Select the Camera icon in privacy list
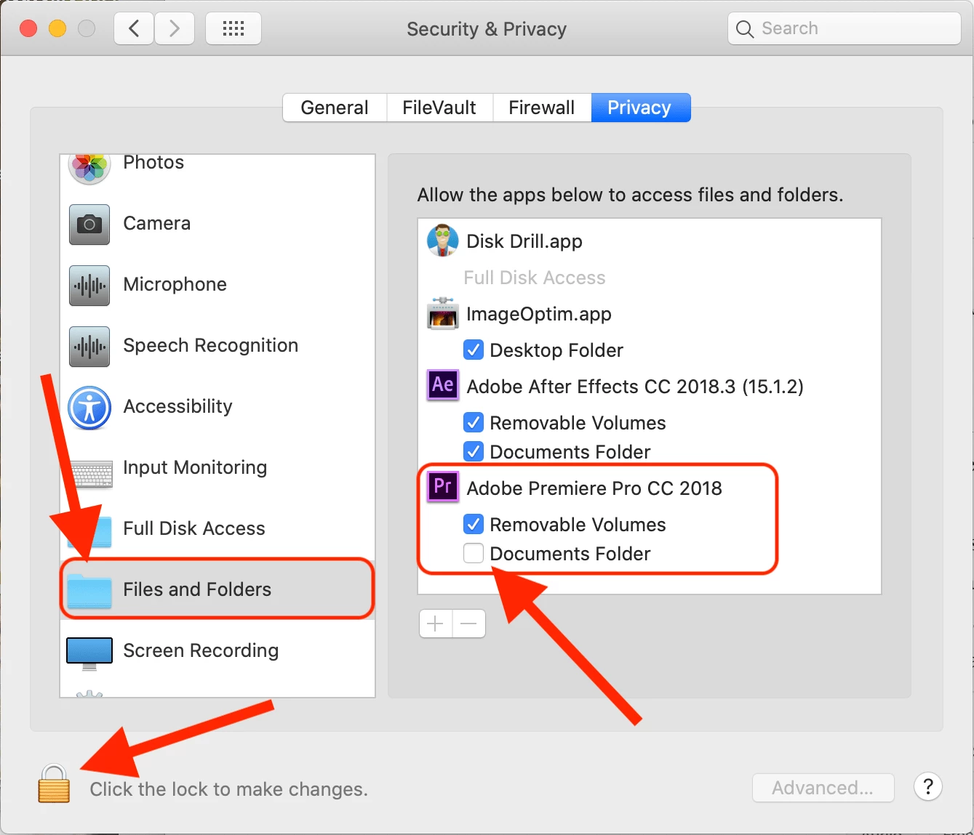The image size is (974, 835). click(x=89, y=224)
